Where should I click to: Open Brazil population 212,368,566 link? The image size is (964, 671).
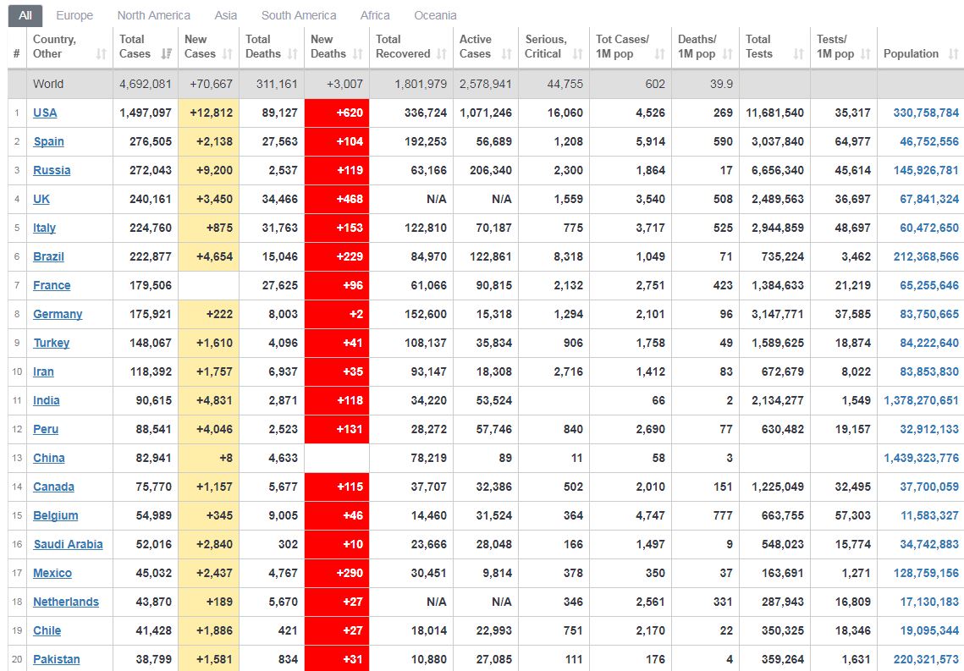926,257
